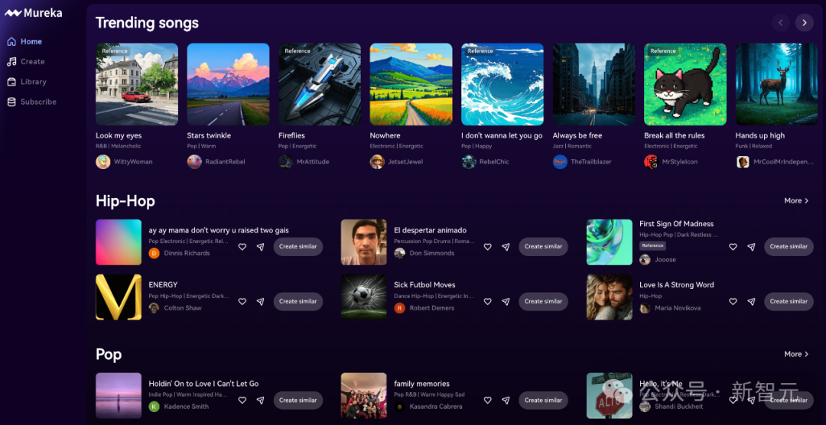
Task: Expand More in the Hip-Hop section
Action: pyautogui.click(x=796, y=201)
